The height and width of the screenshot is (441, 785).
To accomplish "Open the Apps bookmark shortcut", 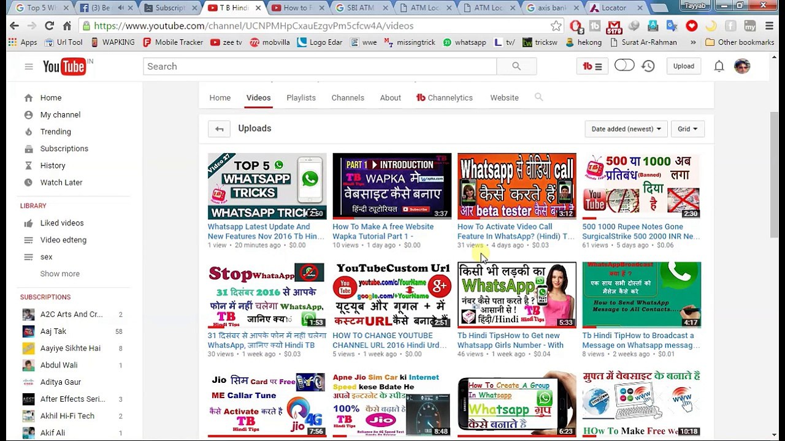I will coord(23,42).
